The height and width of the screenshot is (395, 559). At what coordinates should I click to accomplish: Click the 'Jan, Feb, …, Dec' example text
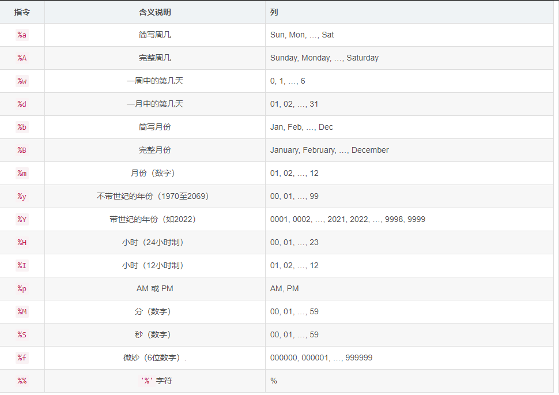[301, 127]
